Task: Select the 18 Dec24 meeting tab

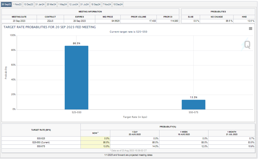Action: (118, 4)
